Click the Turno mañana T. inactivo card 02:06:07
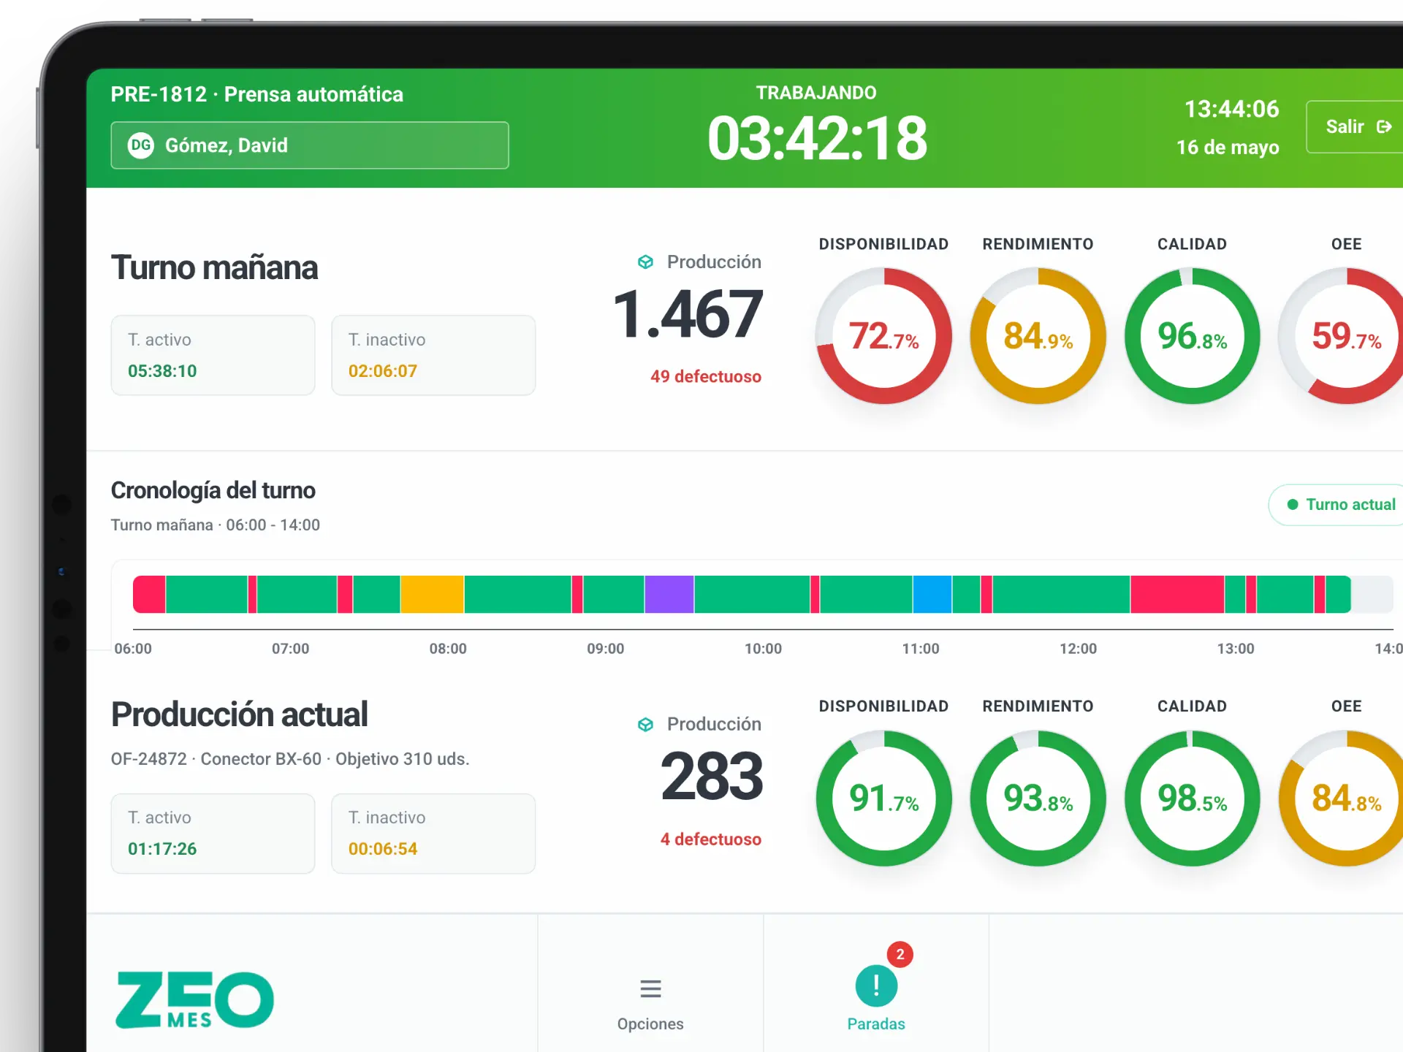 pyautogui.click(x=433, y=356)
